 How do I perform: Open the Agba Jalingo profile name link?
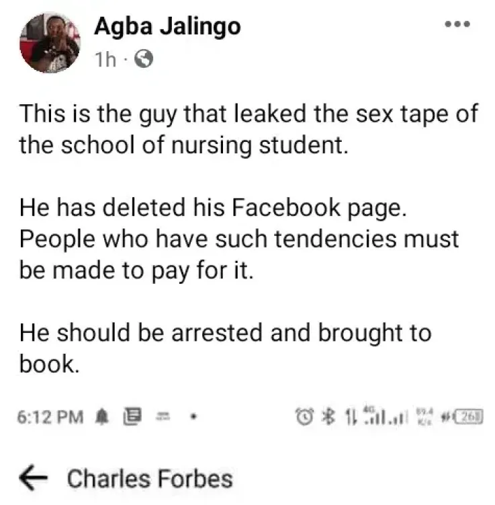coord(167,27)
